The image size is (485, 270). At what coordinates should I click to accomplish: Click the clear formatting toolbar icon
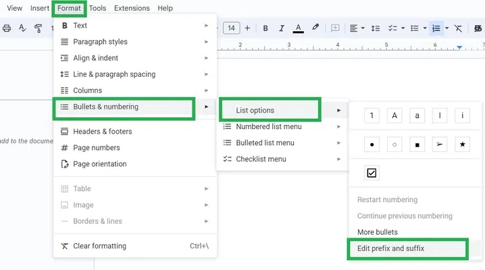[x=458, y=28]
